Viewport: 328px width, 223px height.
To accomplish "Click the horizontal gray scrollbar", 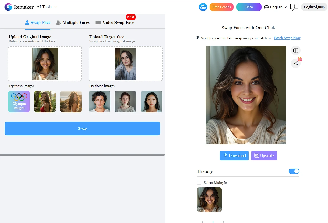I will 82,155.
